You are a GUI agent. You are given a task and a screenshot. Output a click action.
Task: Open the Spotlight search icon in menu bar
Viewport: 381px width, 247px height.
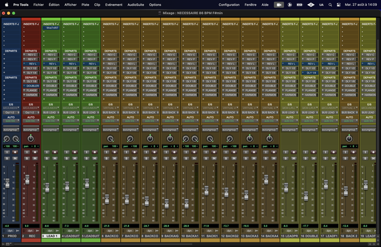coord(330,4)
